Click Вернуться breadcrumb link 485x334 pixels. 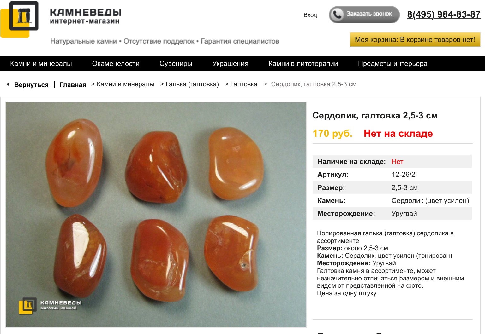31,85
